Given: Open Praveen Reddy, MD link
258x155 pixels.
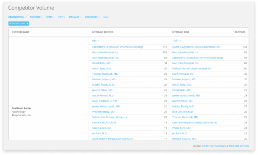Looking at the screenshot, I should 103,112.
